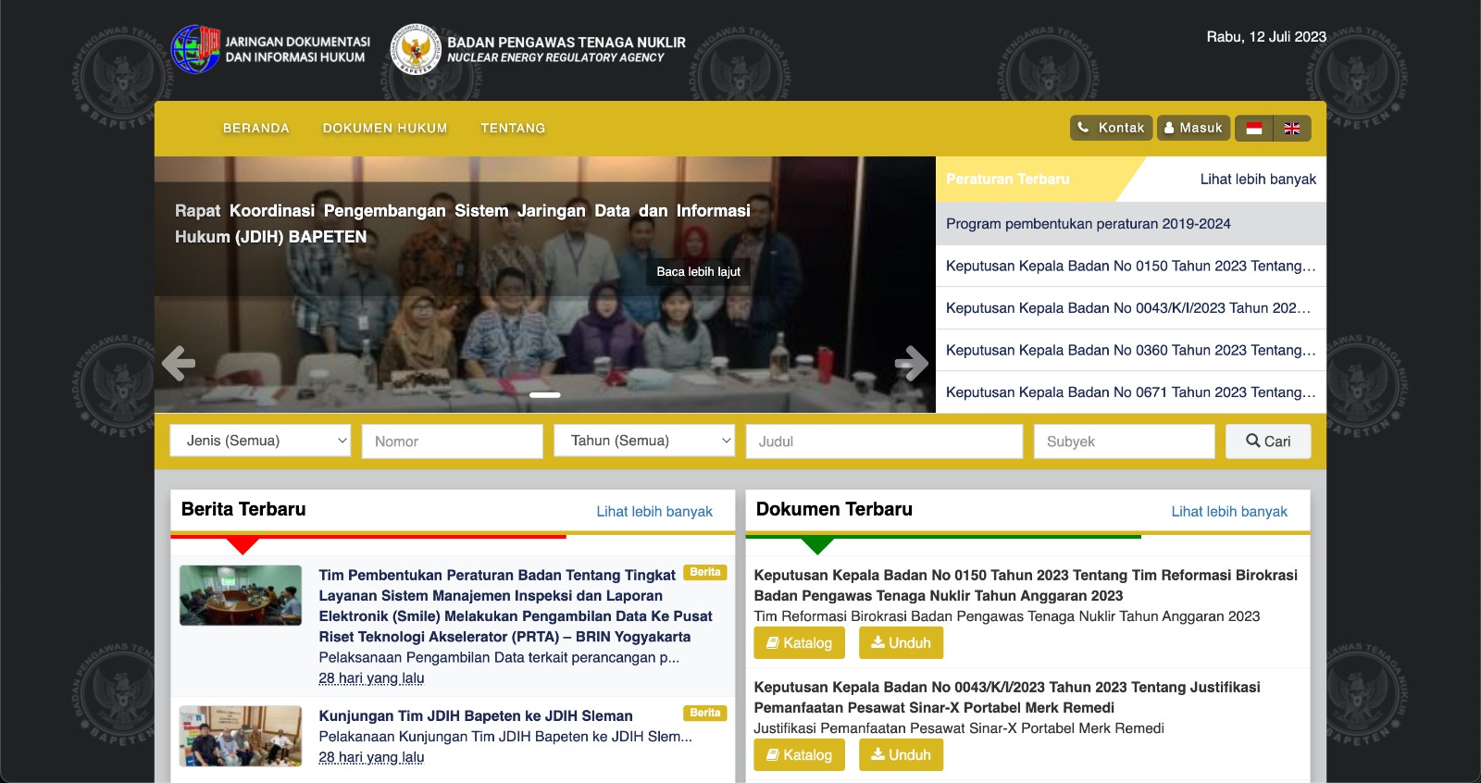This screenshot has height=783, width=1481.
Task: Go to previous slide with left arrow
Action: [x=179, y=363]
